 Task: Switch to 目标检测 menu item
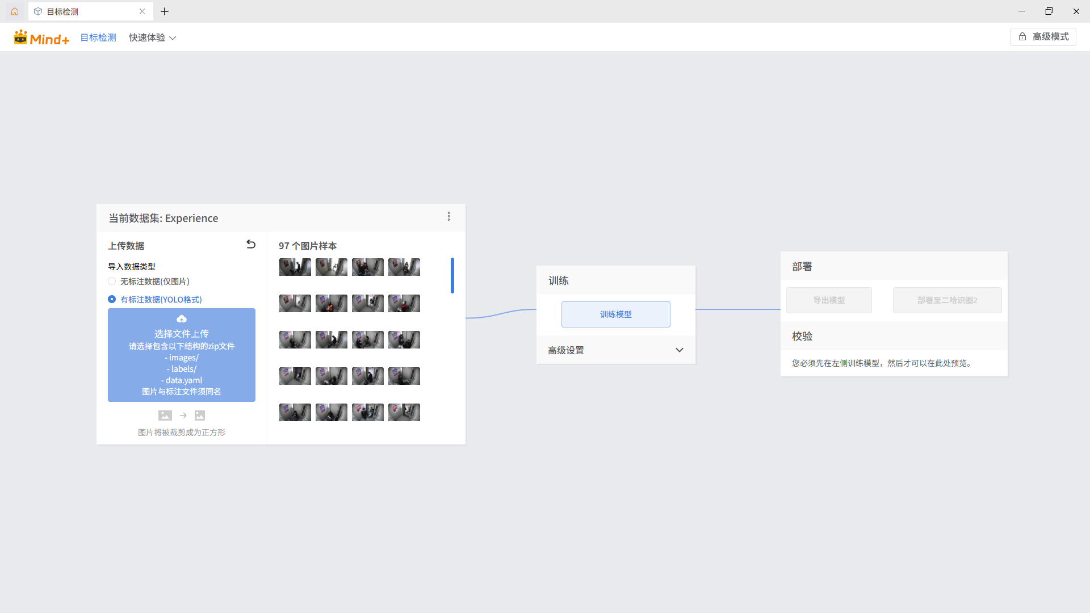[98, 38]
